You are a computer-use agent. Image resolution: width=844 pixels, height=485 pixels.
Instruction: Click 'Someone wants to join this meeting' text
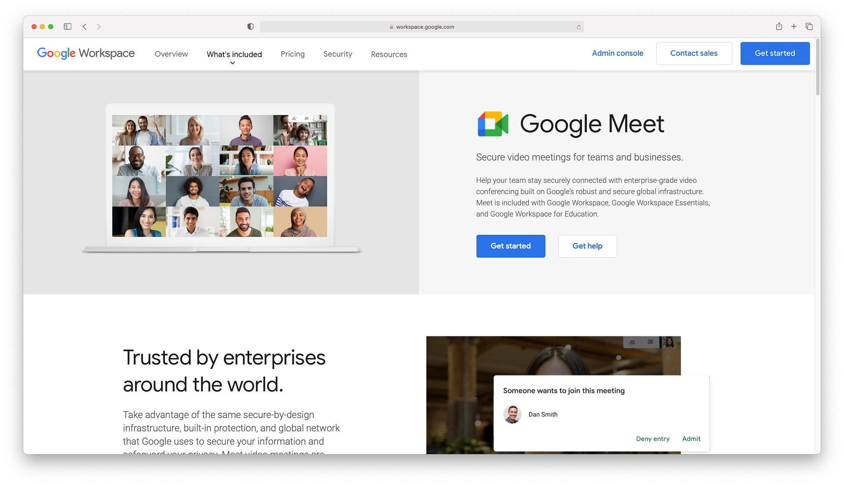tap(564, 391)
